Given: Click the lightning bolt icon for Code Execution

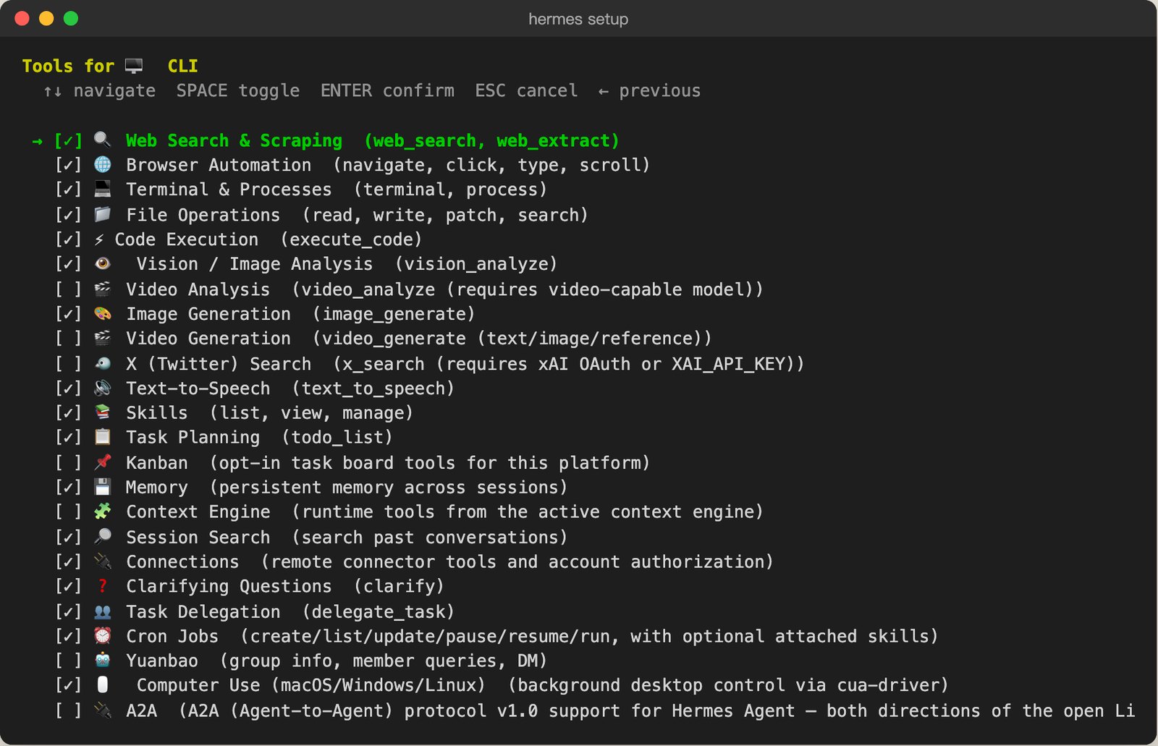Looking at the screenshot, I should 99,240.
